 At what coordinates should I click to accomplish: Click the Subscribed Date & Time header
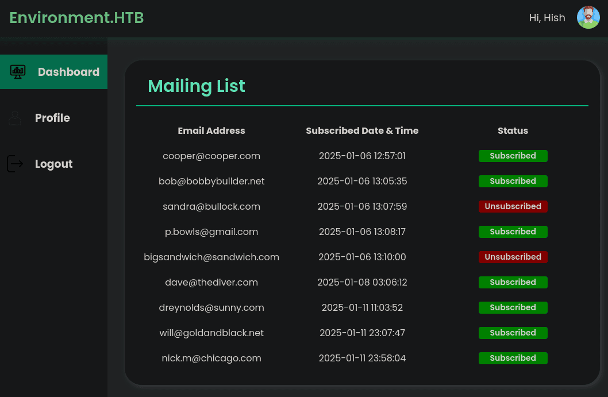[362, 130]
